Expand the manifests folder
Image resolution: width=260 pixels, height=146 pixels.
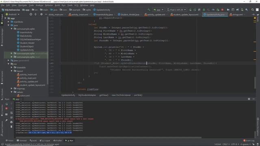tap(9, 21)
